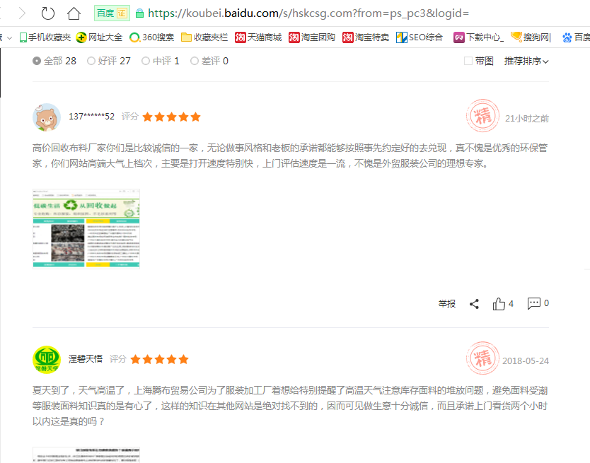Open the 天猫商城 bookmark

pos(260,36)
